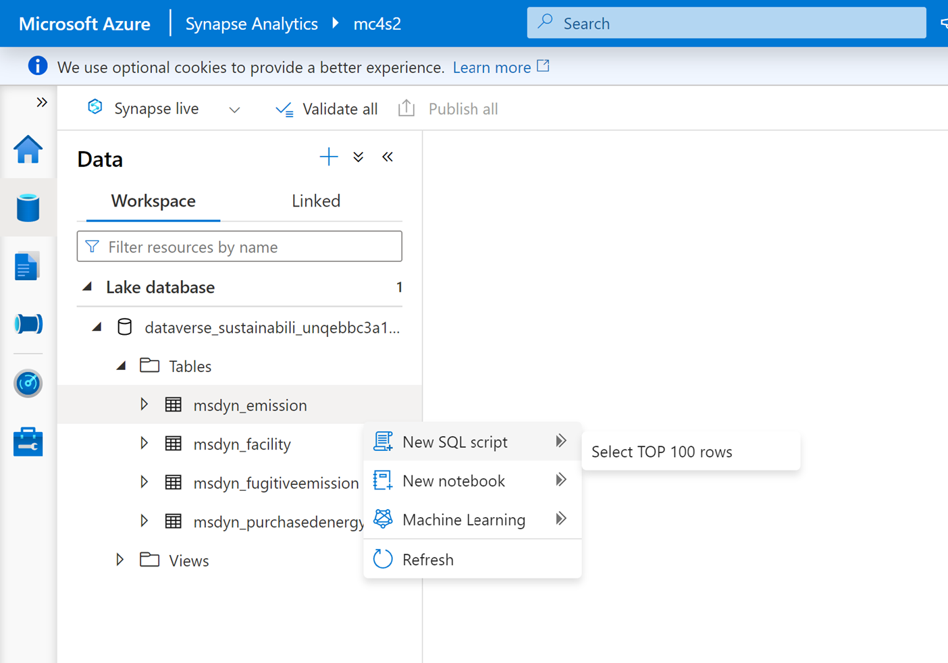Open the Integrate hub pipeline icon
Screen dimensions: 948x663
[28, 324]
